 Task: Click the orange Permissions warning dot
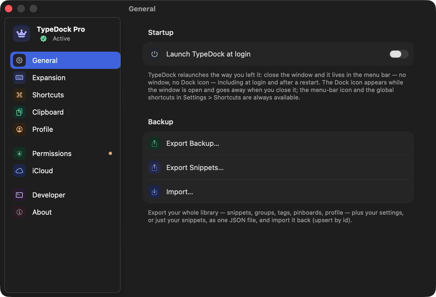[110, 153]
